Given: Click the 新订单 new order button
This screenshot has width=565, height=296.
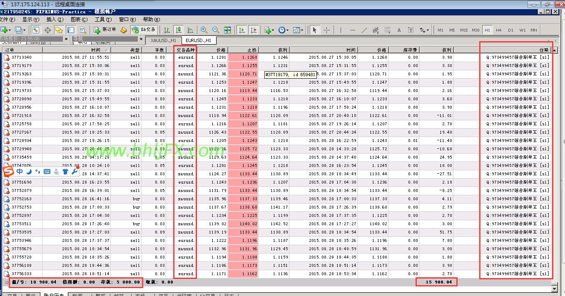Looking at the screenshot, I should [105, 30].
